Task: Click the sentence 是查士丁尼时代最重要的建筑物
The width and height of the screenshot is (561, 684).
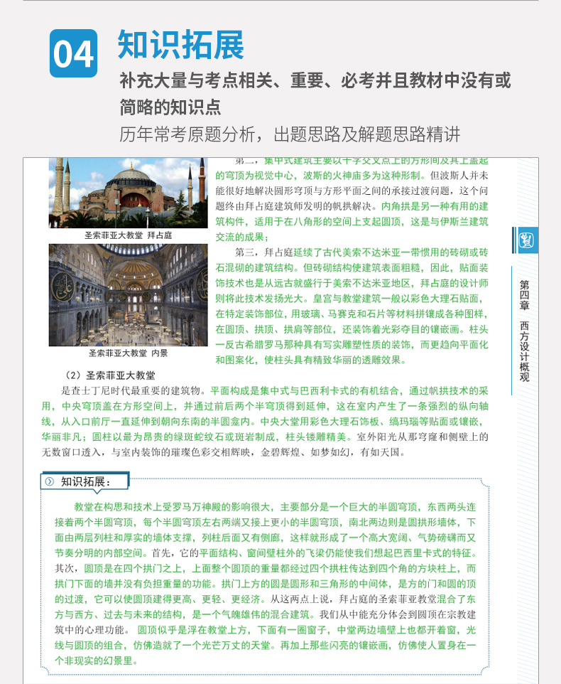Action: point(135,391)
